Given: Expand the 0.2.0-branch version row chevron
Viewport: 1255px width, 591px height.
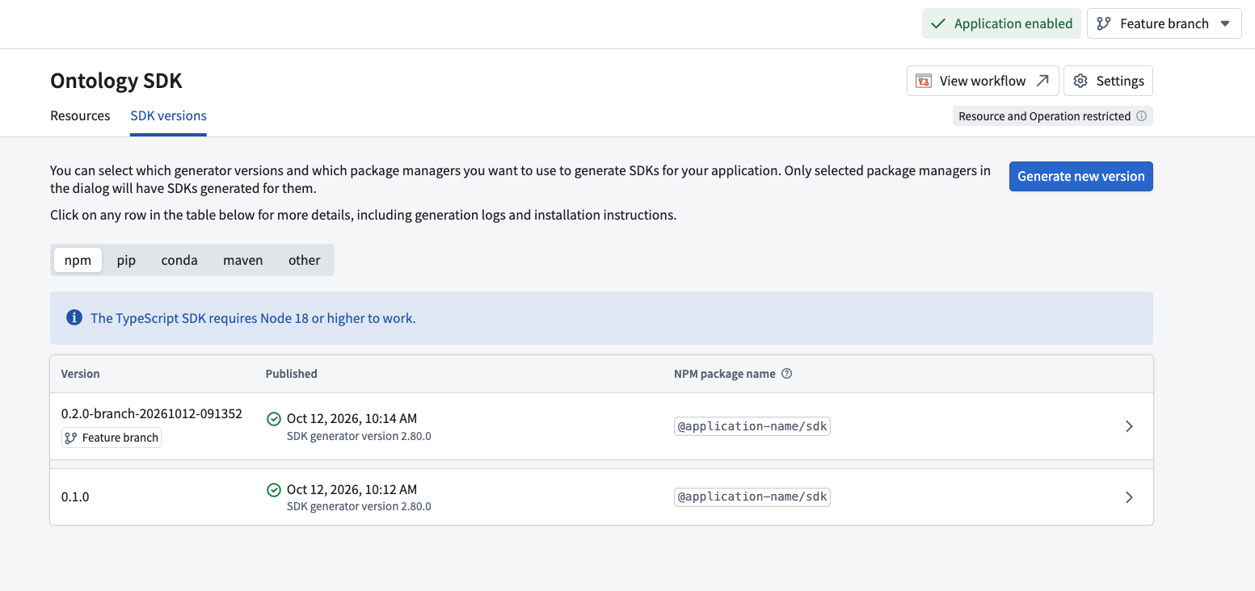Looking at the screenshot, I should click(x=1130, y=426).
